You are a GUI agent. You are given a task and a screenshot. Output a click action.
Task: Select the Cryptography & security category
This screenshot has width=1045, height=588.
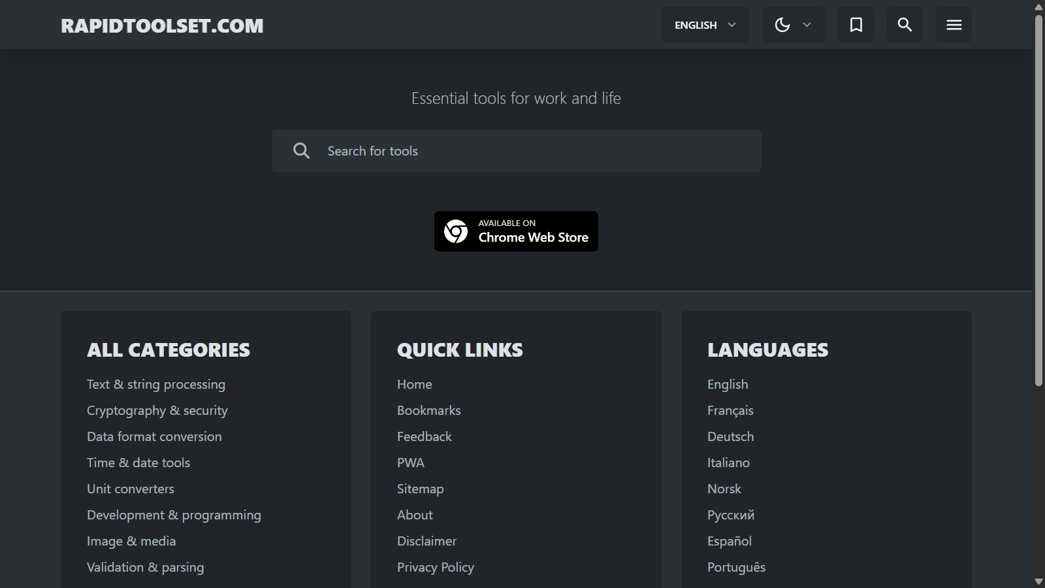point(157,410)
